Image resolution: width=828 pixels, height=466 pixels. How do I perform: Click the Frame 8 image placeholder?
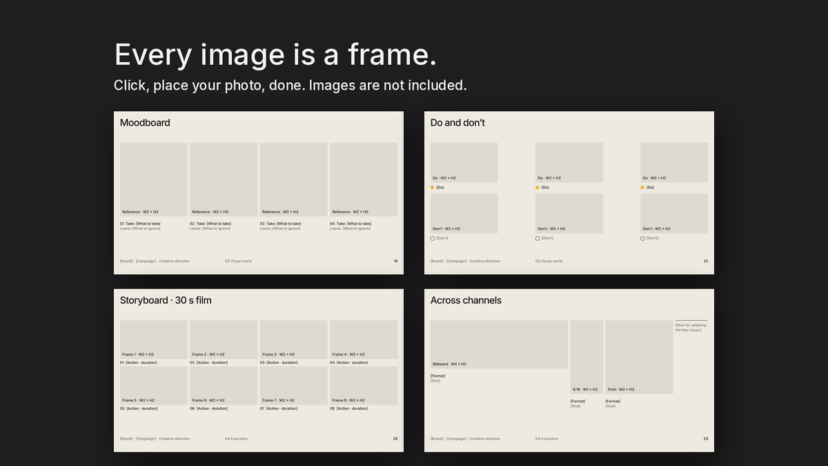[364, 385]
